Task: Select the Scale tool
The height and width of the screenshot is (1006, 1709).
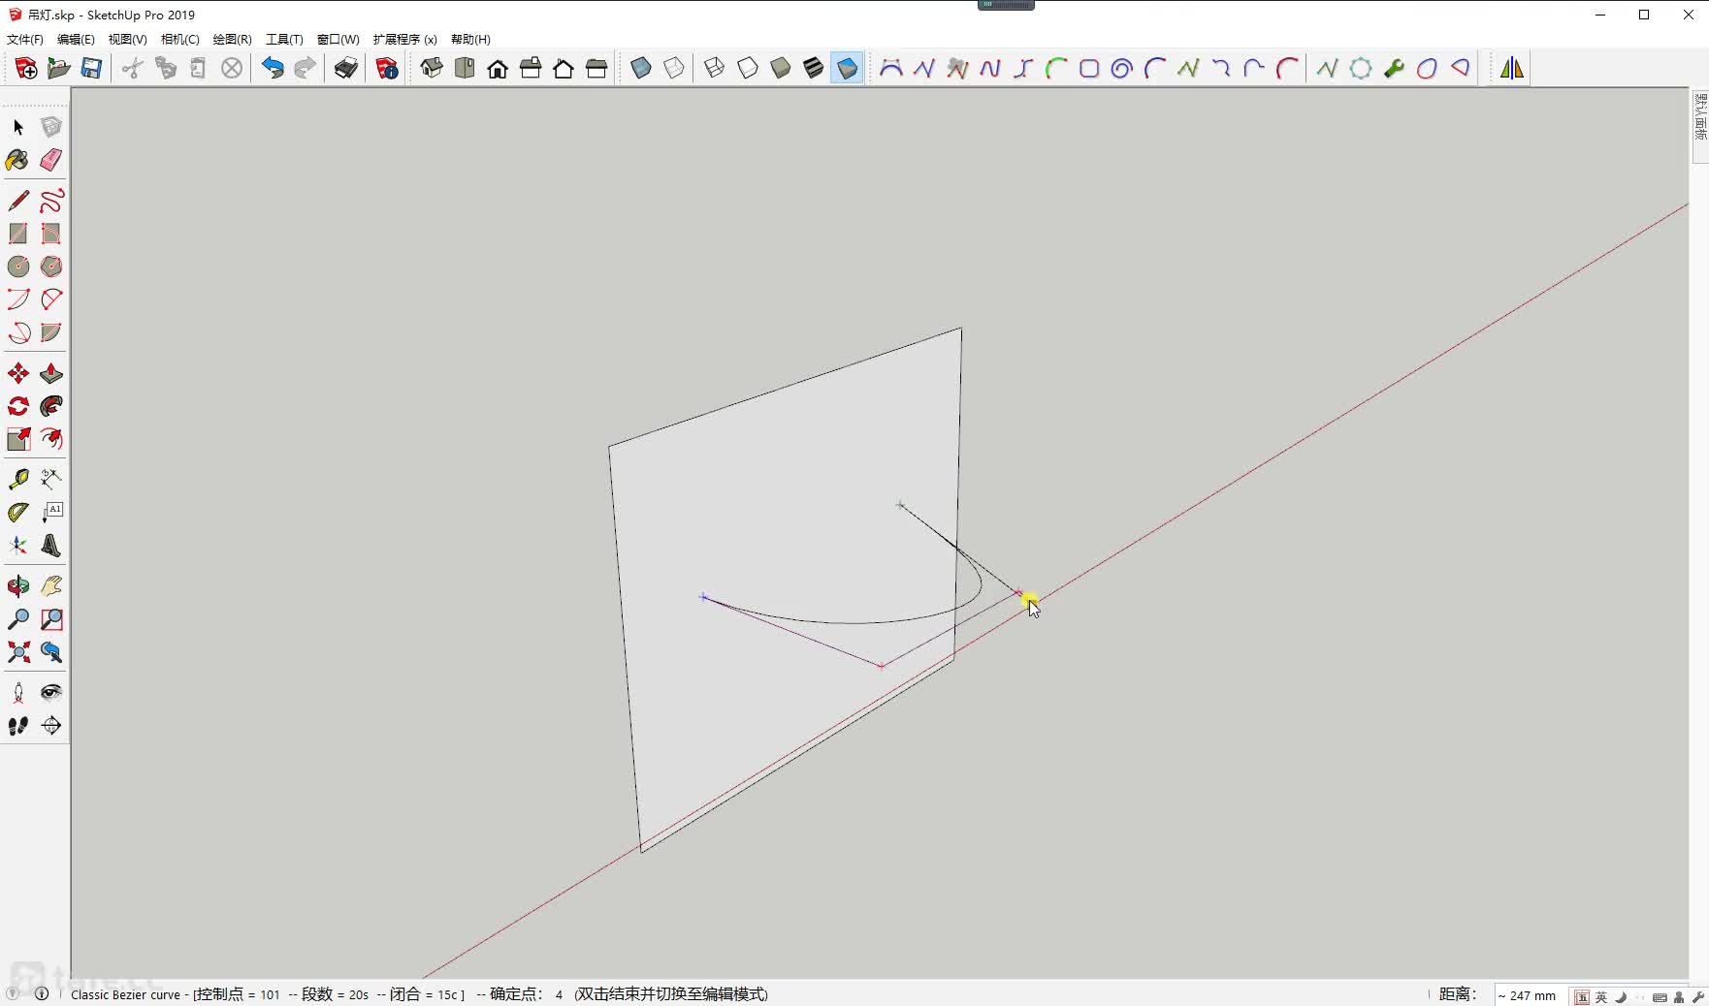Action: pos(18,439)
